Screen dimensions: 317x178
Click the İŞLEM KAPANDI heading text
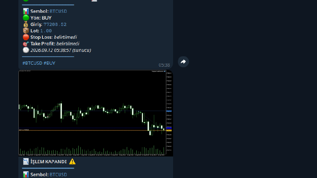(48, 162)
